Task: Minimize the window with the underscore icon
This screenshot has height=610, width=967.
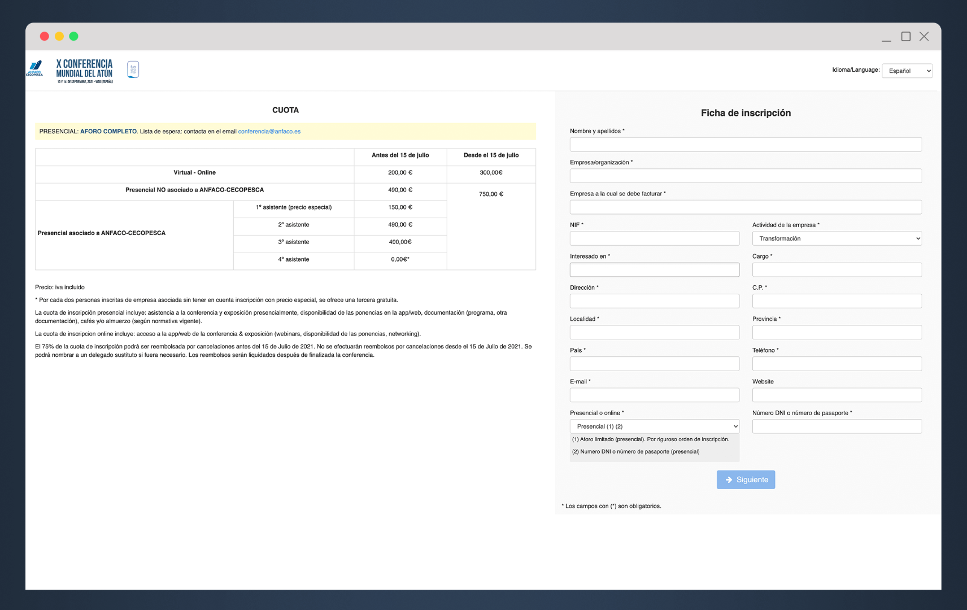Action: [886, 40]
